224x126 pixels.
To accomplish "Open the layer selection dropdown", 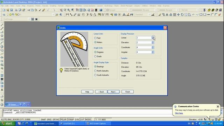I will click(53, 15).
